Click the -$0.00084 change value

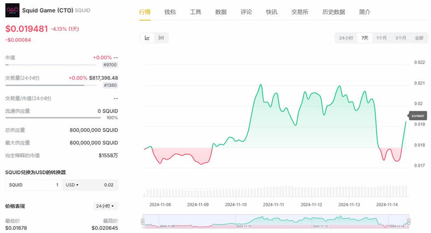[18, 40]
